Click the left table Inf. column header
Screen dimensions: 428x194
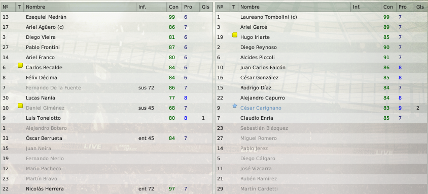click(x=151, y=7)
